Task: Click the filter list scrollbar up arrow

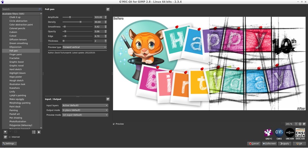Action: 41,14
